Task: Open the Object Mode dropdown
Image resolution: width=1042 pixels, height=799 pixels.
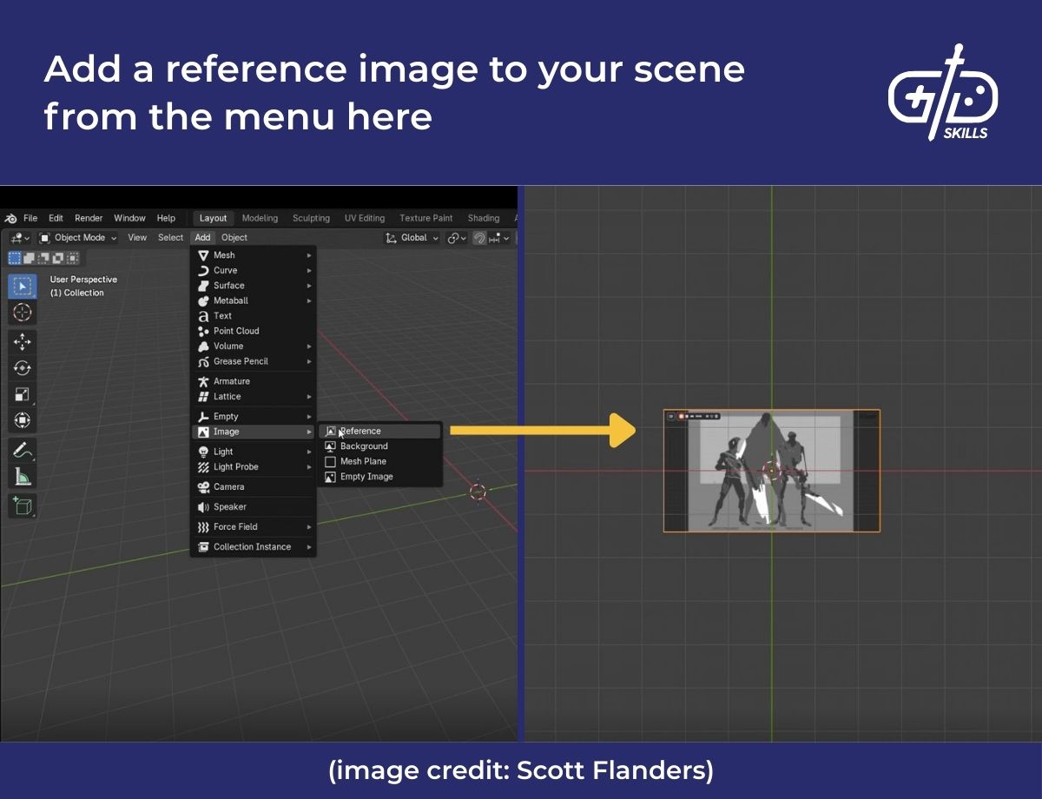Action: click(81, 237)
